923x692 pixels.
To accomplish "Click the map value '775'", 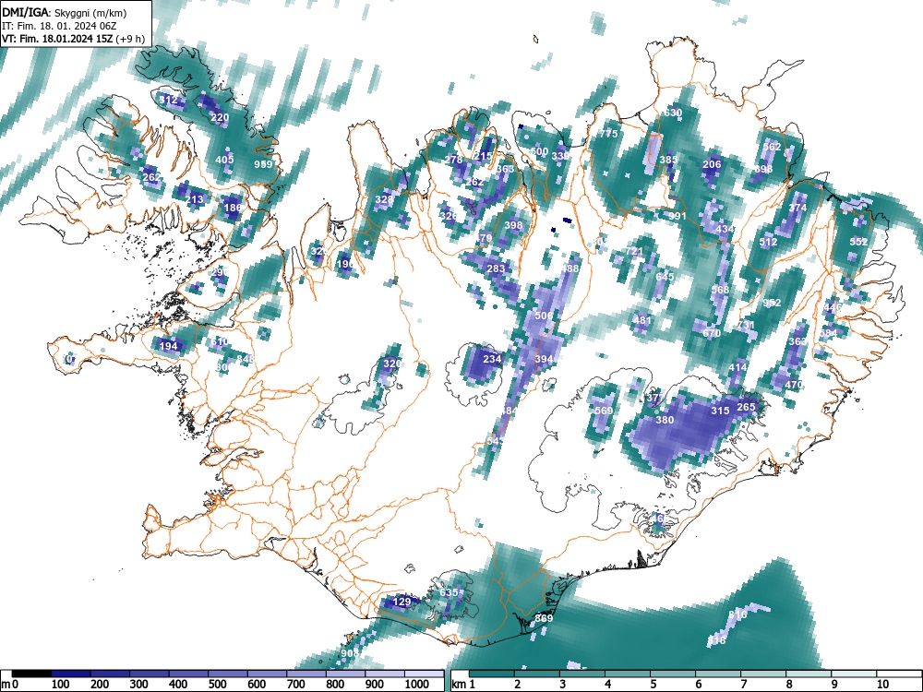I will pos(608,134).
